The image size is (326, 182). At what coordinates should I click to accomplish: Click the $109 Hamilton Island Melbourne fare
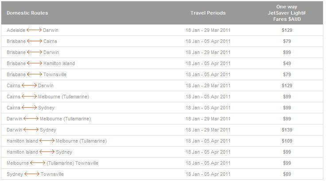pyautogui.click(x=287, y=141)
